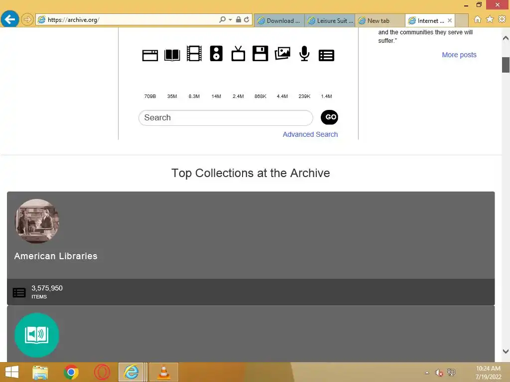The height and width of the screenshot is (382, 510).
Task: Click the audiobook collection teal thumbnail
Action: pyautogui.click(x=37, y=335)
